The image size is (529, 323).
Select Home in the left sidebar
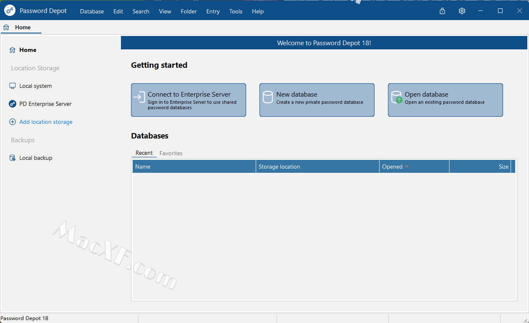[28, 50]
